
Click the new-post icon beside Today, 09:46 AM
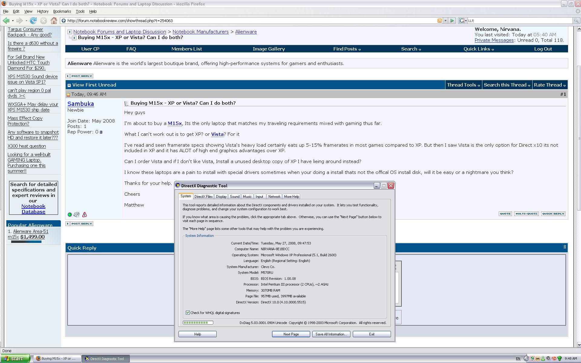(68, 95)
